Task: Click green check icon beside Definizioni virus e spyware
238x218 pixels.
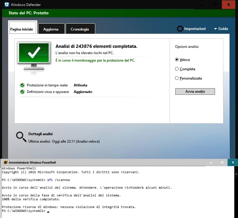Action: pos(22,92)
